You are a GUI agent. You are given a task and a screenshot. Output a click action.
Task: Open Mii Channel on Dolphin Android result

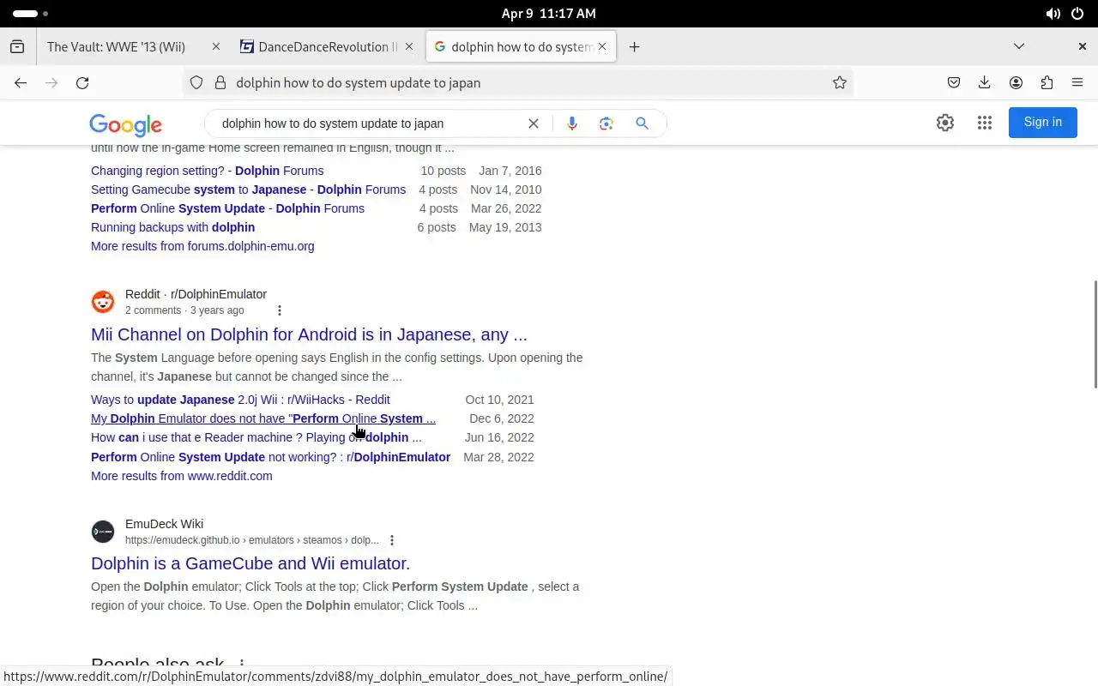click(309, 334)
